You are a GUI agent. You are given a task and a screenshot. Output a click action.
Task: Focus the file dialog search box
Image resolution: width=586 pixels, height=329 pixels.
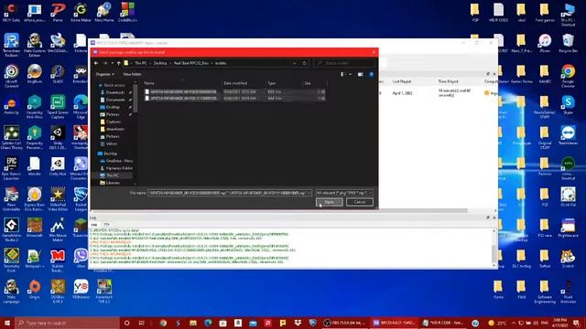click(x=344, y=63)
